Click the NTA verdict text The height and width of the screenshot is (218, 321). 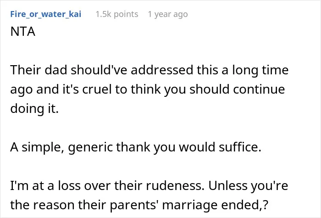23,32
